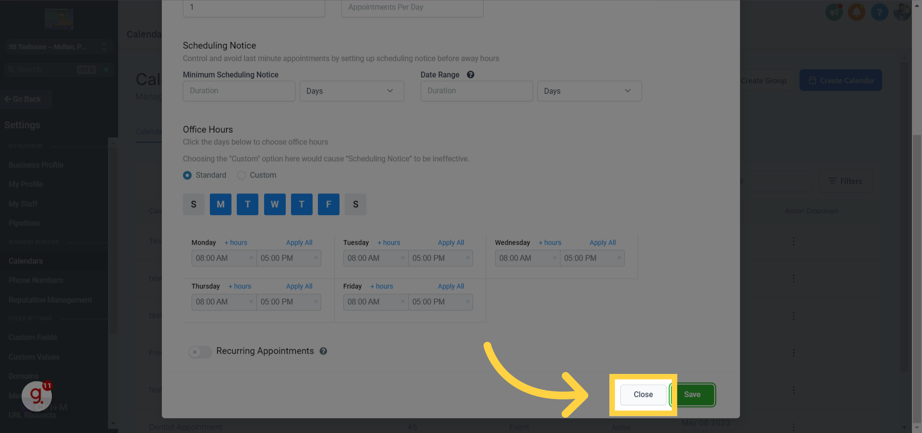Image resolution: width=922 pixels, height=433 pixels.
Task: Open Minimum Scheduling Notice Days dropdown
Action: pos(352,91)
